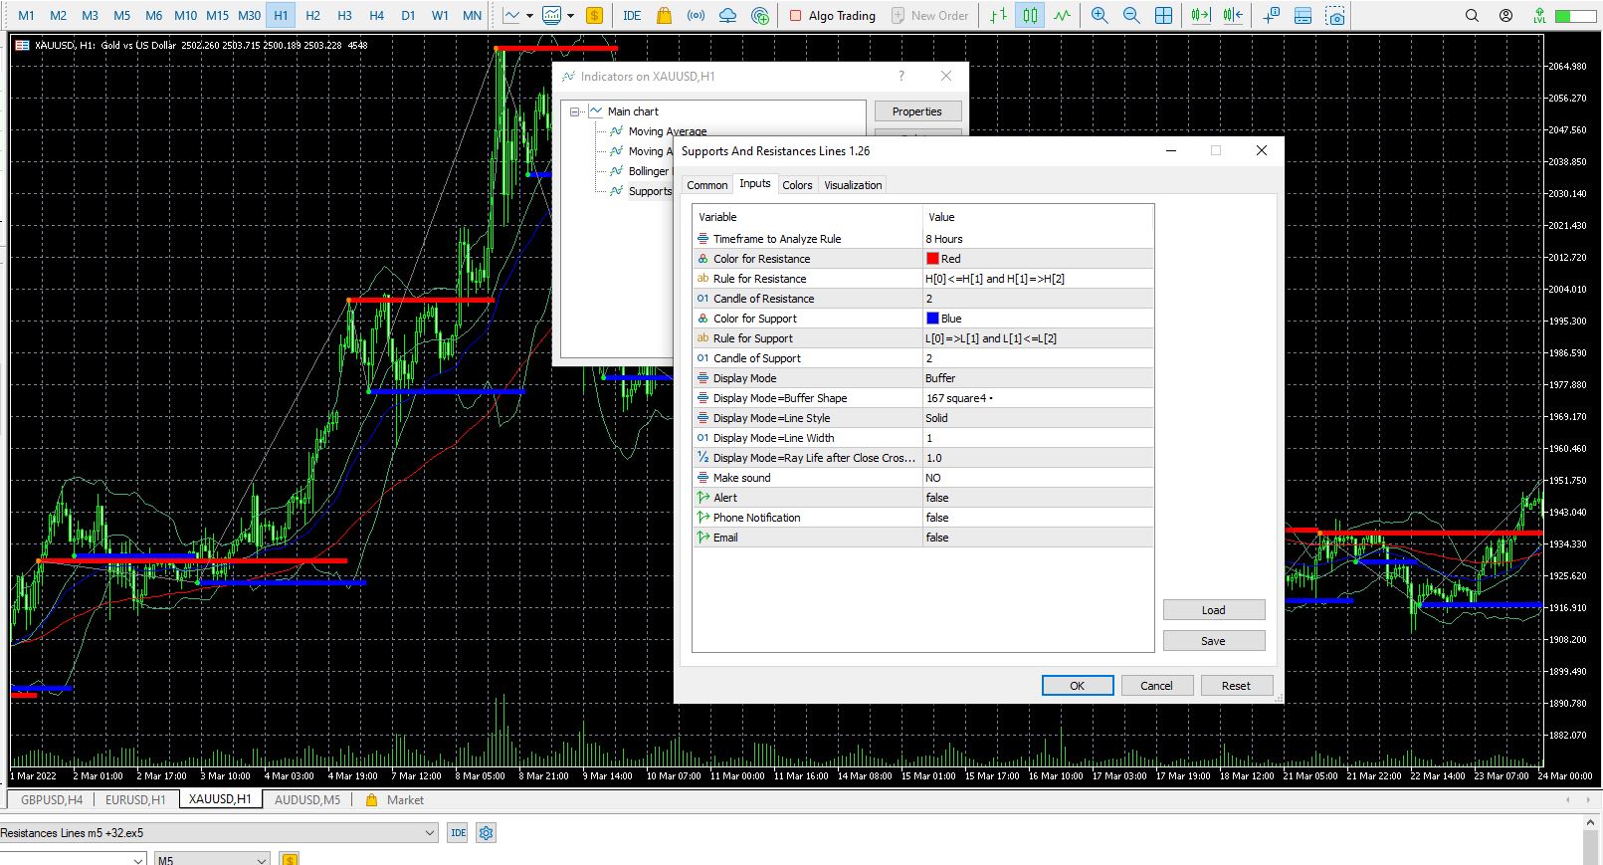Select H4 timeframe
Image resolution: width=1603 pixels, height=865 pixels.
(x=376, y=15)
